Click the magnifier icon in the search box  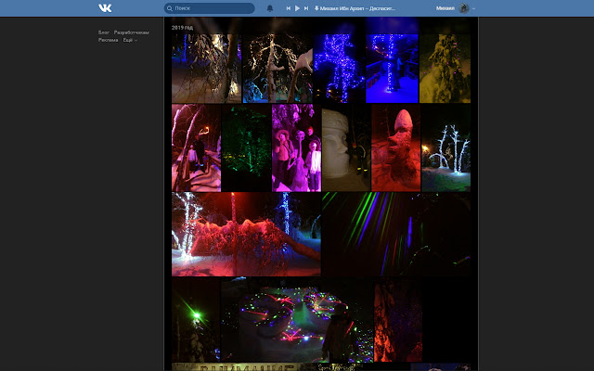170,8
